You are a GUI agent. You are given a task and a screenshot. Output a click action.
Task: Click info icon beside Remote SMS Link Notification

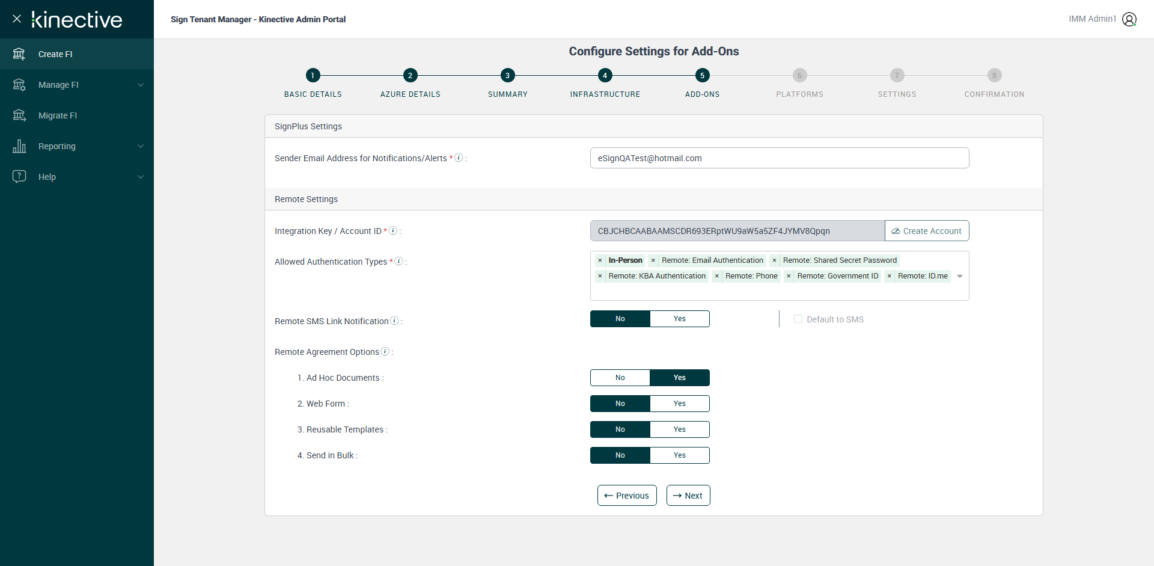(x=394, y=321)
